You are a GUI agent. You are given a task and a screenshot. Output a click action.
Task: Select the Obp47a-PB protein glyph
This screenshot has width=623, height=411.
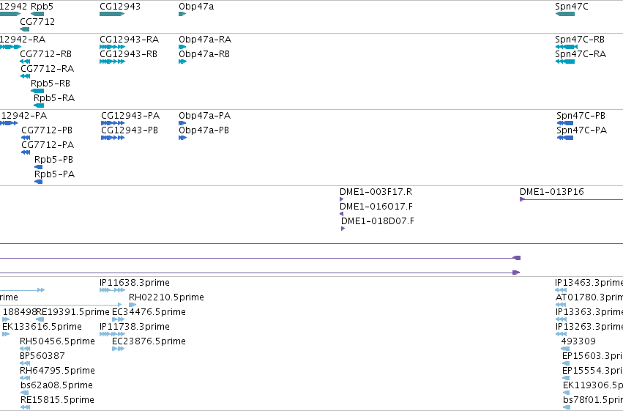point(183,138)
